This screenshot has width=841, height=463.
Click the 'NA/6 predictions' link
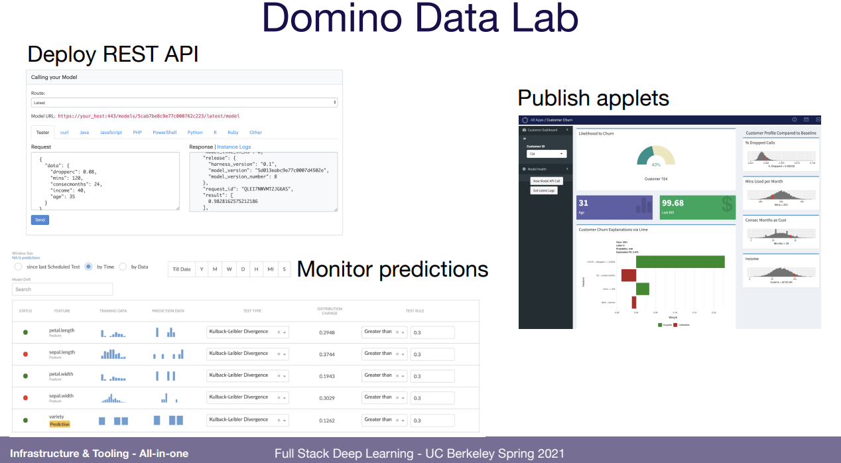pyautogui.click(x=27, y=257)
